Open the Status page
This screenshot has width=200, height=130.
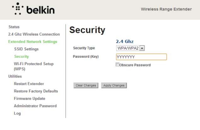[x=14, y=27]
